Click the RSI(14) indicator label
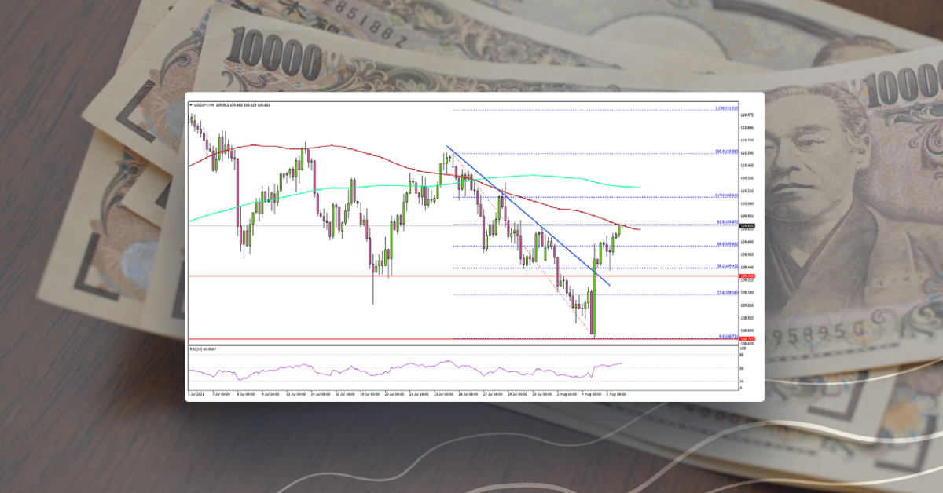The width and height of the screenshot is (943, 493). tap(200, 347)
